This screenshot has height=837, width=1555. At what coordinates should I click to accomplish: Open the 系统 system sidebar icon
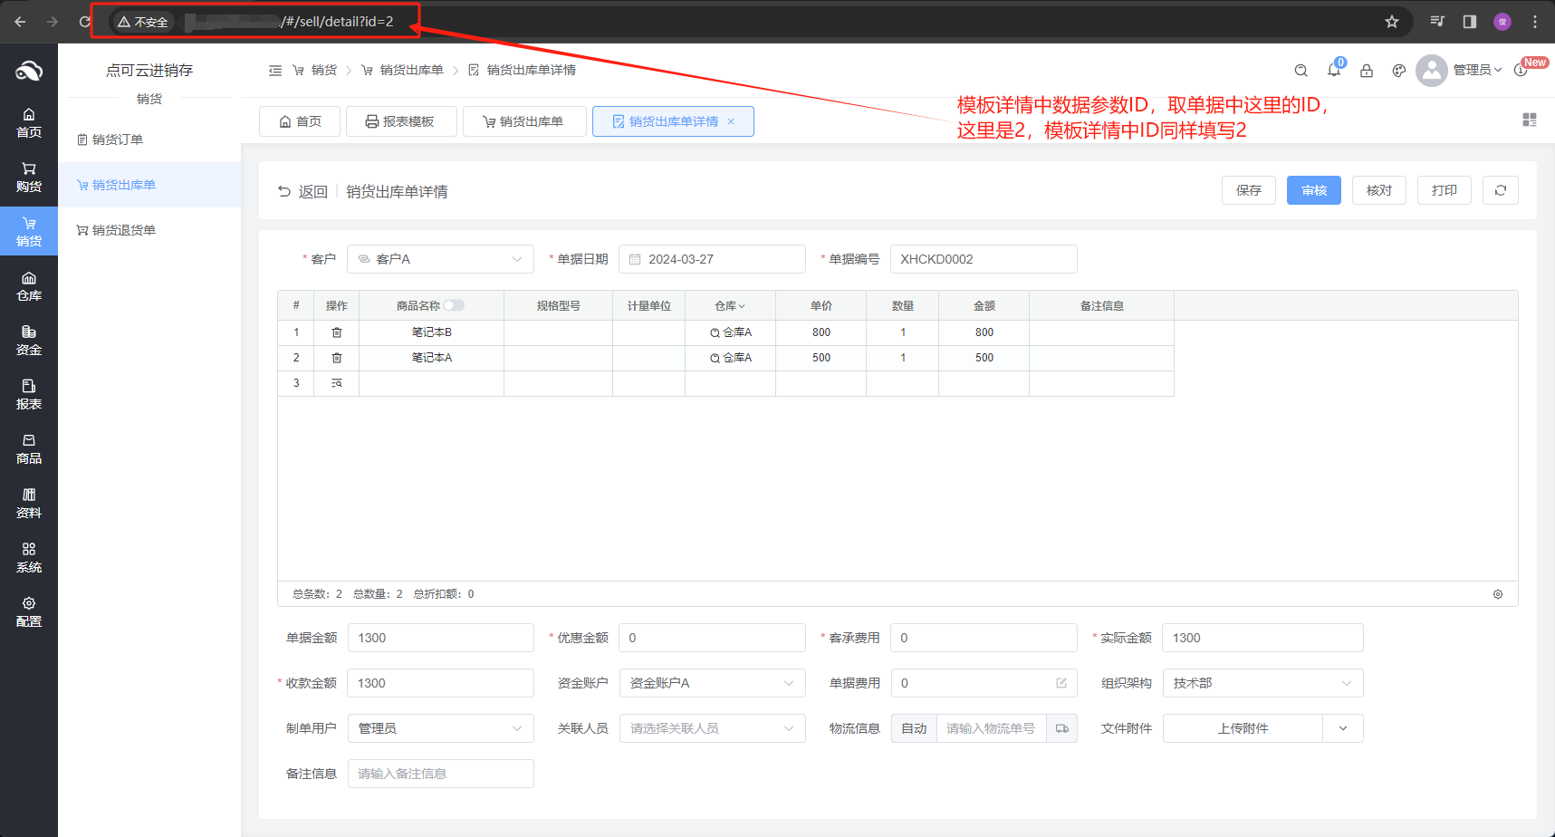(x=29, y=558)
